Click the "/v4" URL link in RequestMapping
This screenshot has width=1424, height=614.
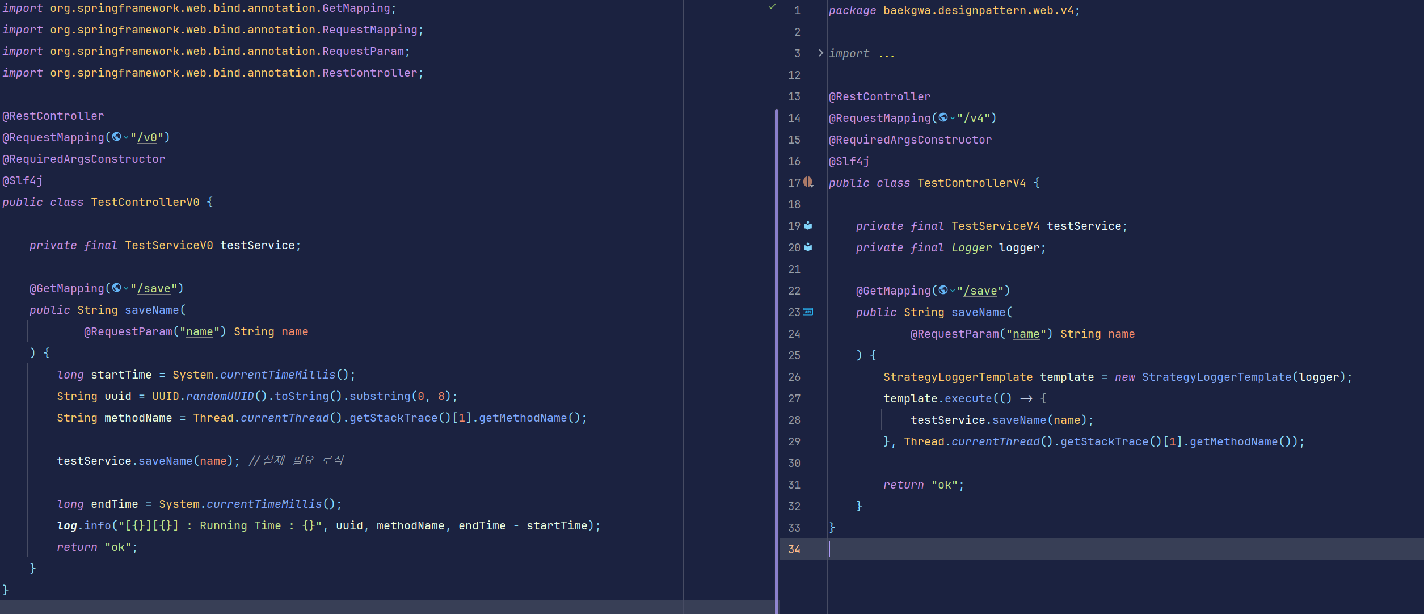coord(974,119)
